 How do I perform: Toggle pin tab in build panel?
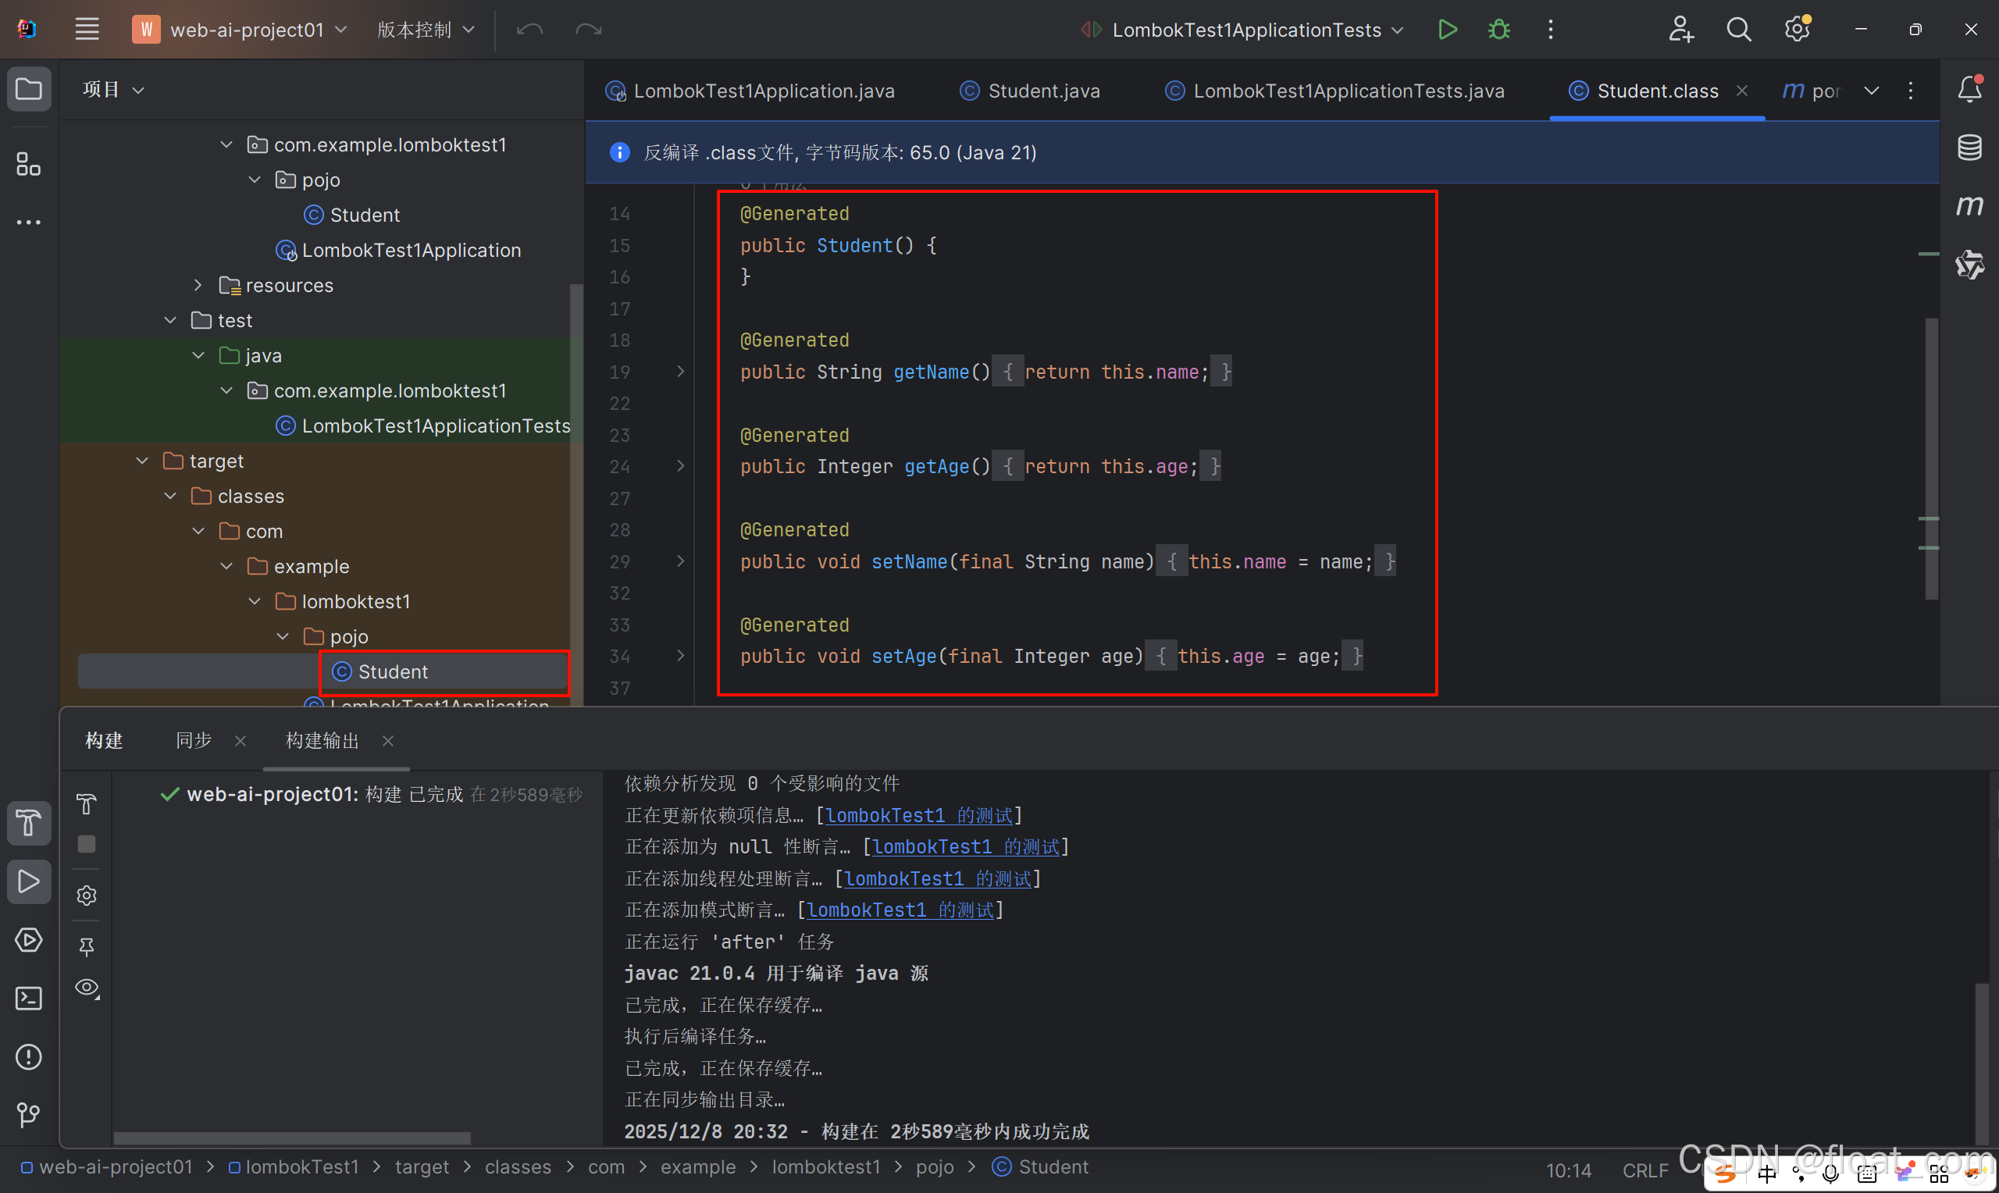pyautogui.click(x=87, y=946)
